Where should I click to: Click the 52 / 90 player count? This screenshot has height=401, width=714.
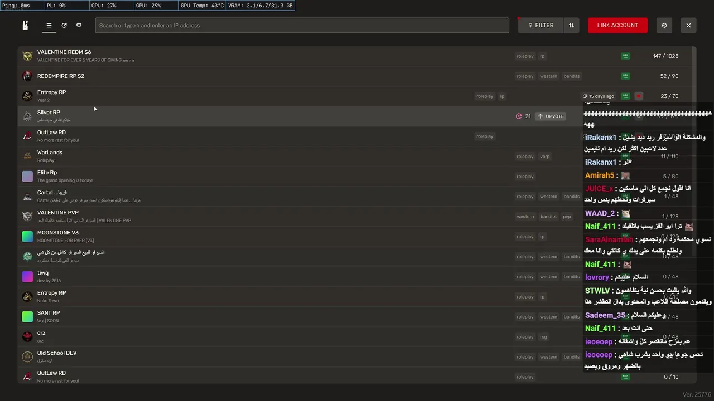click(x=669, y=76)
